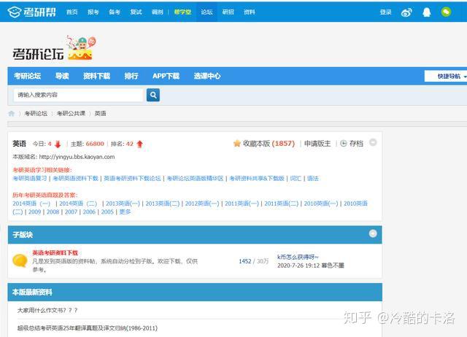Open the 考研英语复习 link
467x337 pixels.
tap(30, 178)
